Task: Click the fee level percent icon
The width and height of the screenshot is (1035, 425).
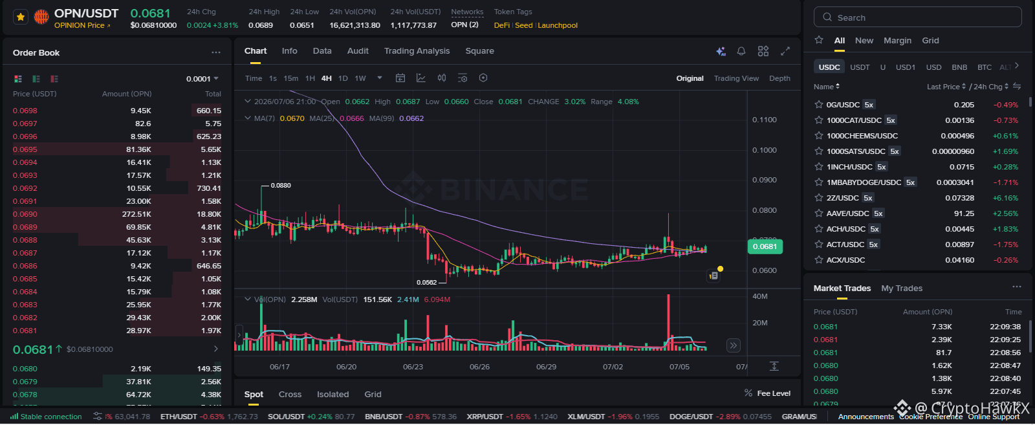Action: tap(748, 393)
